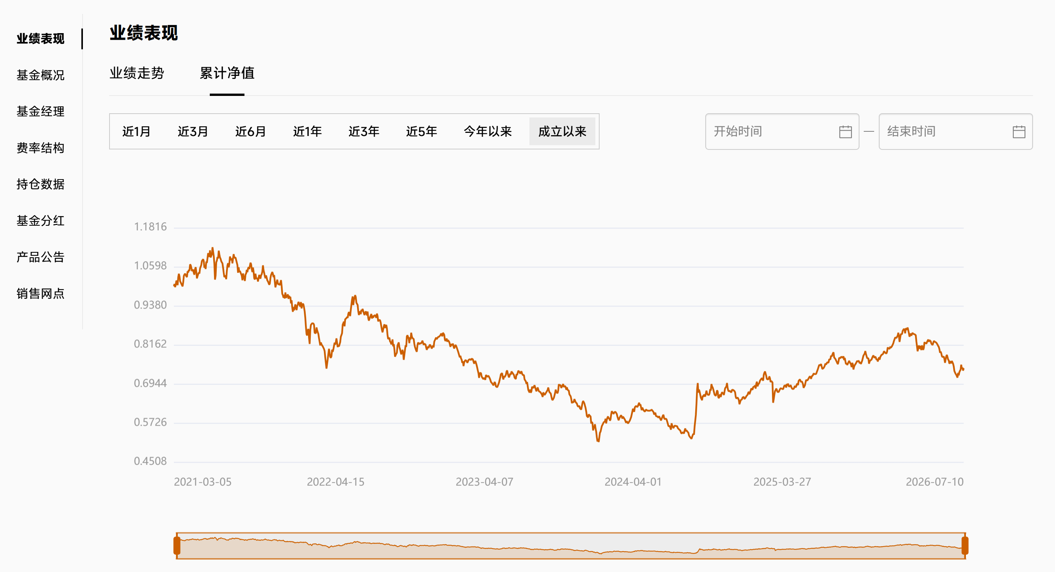Choose the 近1年 range option

coord(308,131)
